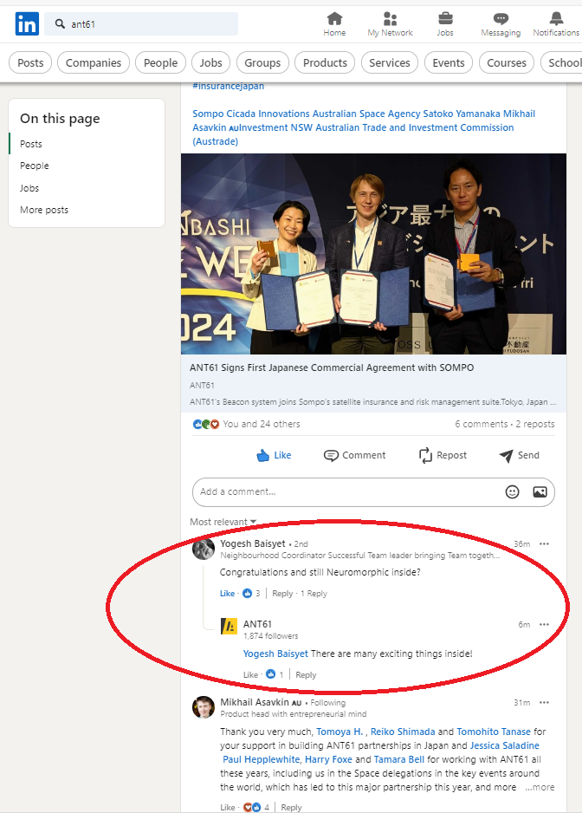The image size is (582, 813).
Task: Reply to Yogesh Baisyet's comment
Action: (282, 593)
